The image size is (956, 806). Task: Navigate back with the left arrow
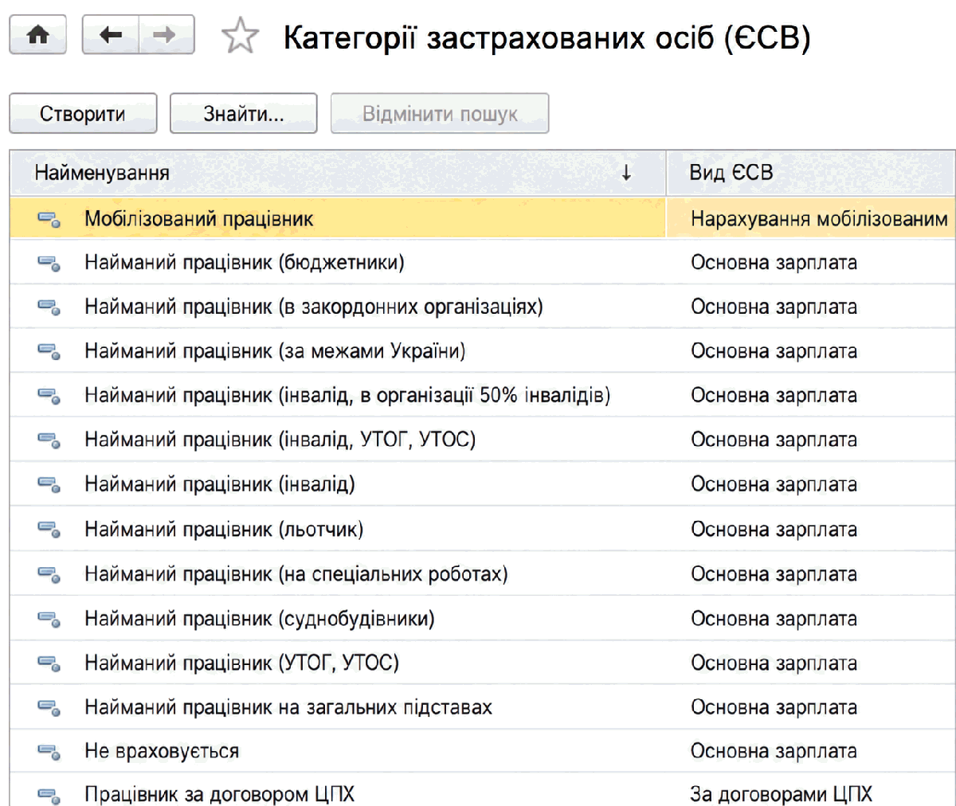(111, 35)
